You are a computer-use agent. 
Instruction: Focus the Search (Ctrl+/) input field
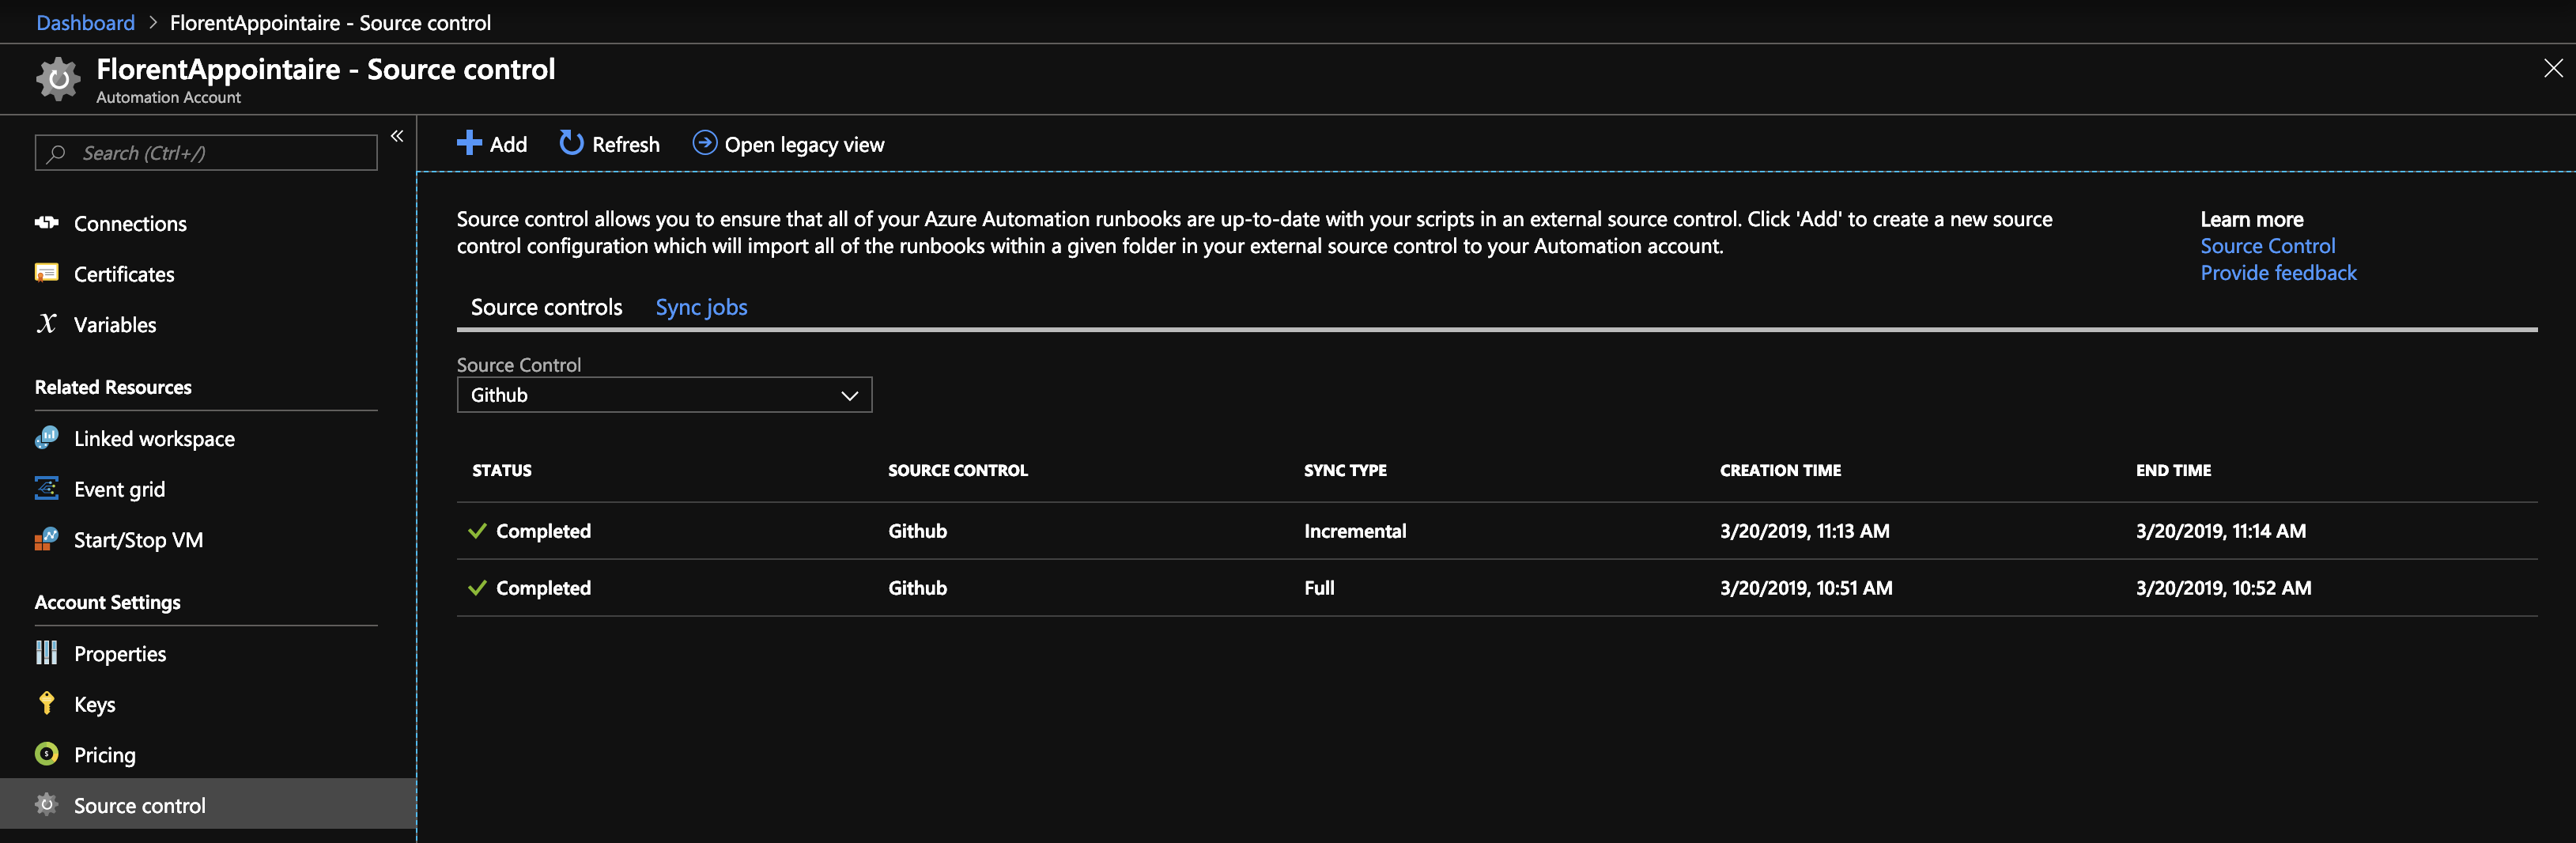[206, 153]
